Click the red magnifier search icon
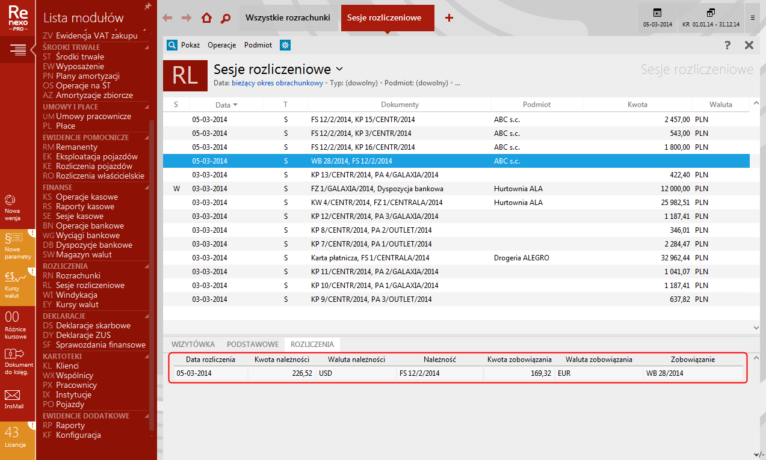Screen dimensions: 766x460 click(x=226, y=18)
